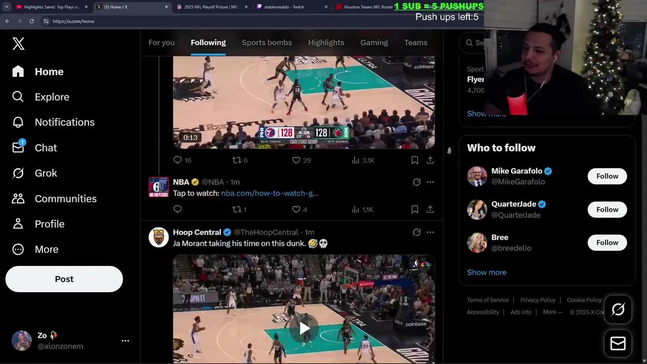Reply to the NBA tap to watch post
Screen dimensions: 647x364
click(x=177, y=209)
